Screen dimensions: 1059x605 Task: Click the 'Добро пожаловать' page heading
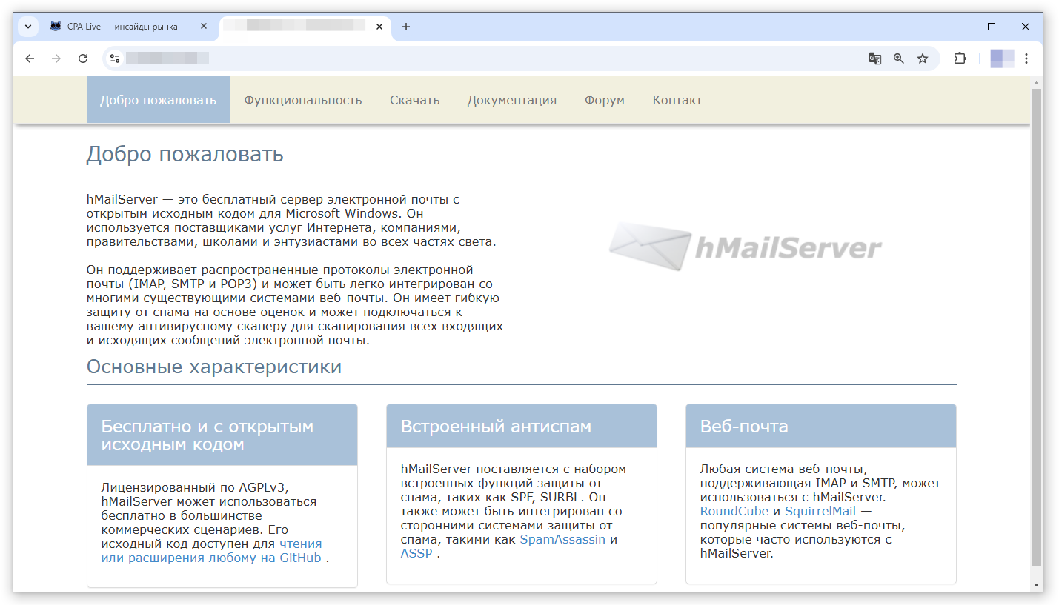point(185,154)
